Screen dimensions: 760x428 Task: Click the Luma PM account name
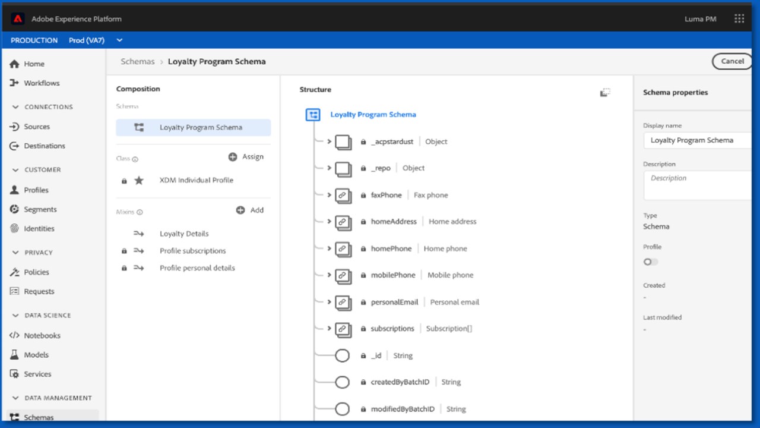(700, 19)
